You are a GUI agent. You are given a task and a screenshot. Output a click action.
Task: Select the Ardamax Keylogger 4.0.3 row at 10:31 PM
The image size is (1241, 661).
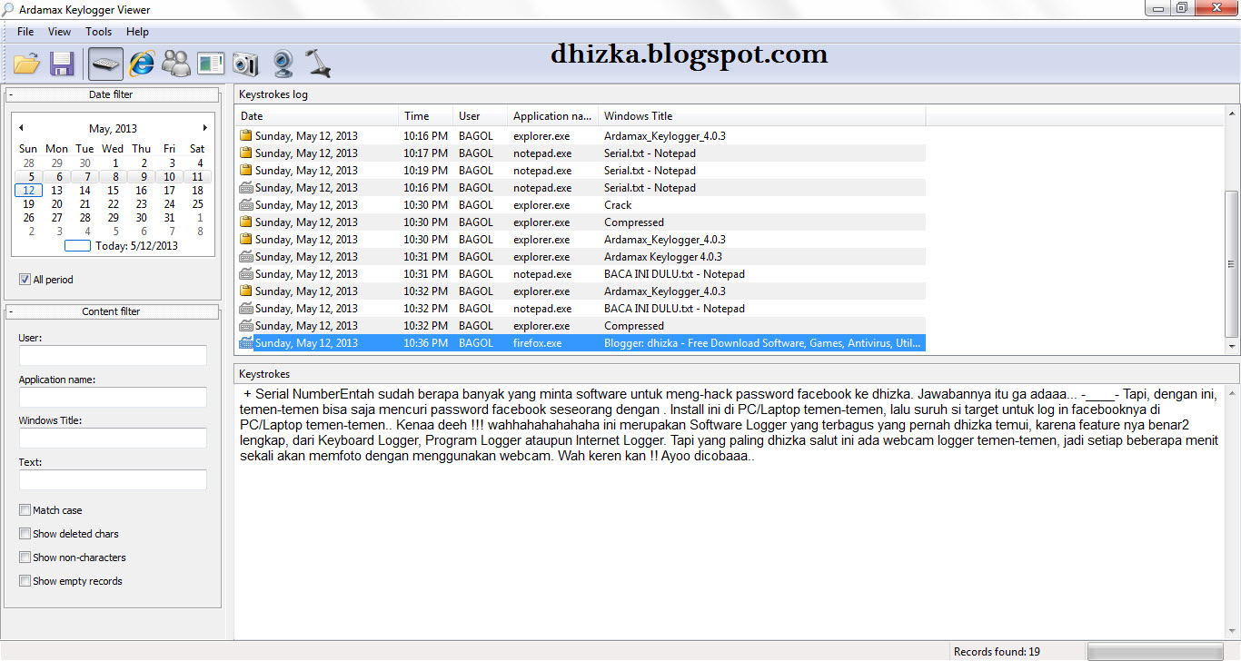point(581,256)
